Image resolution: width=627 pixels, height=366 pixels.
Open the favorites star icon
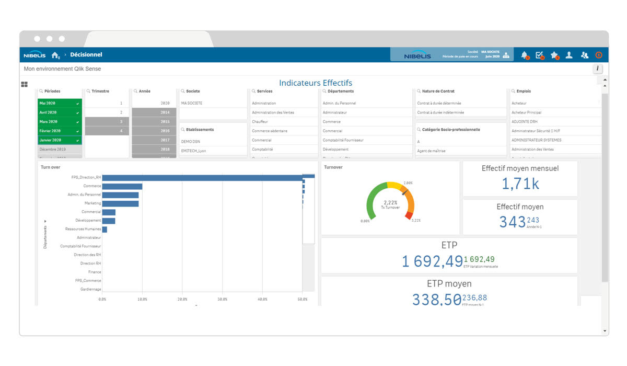pyautogui.click(x=554, y=55)
